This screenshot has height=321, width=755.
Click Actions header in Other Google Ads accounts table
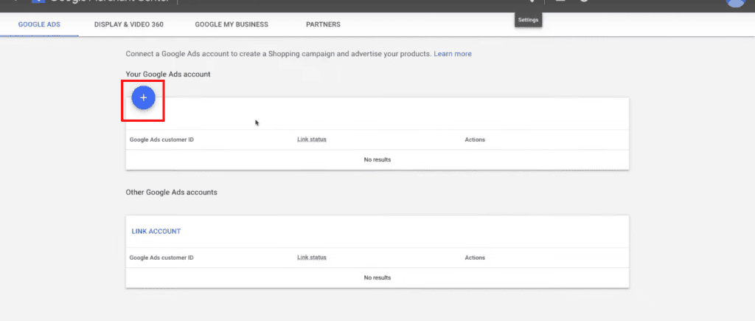(475, 258)
